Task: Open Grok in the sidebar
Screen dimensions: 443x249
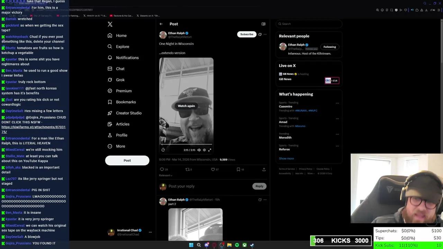Action: coord(116,80)
